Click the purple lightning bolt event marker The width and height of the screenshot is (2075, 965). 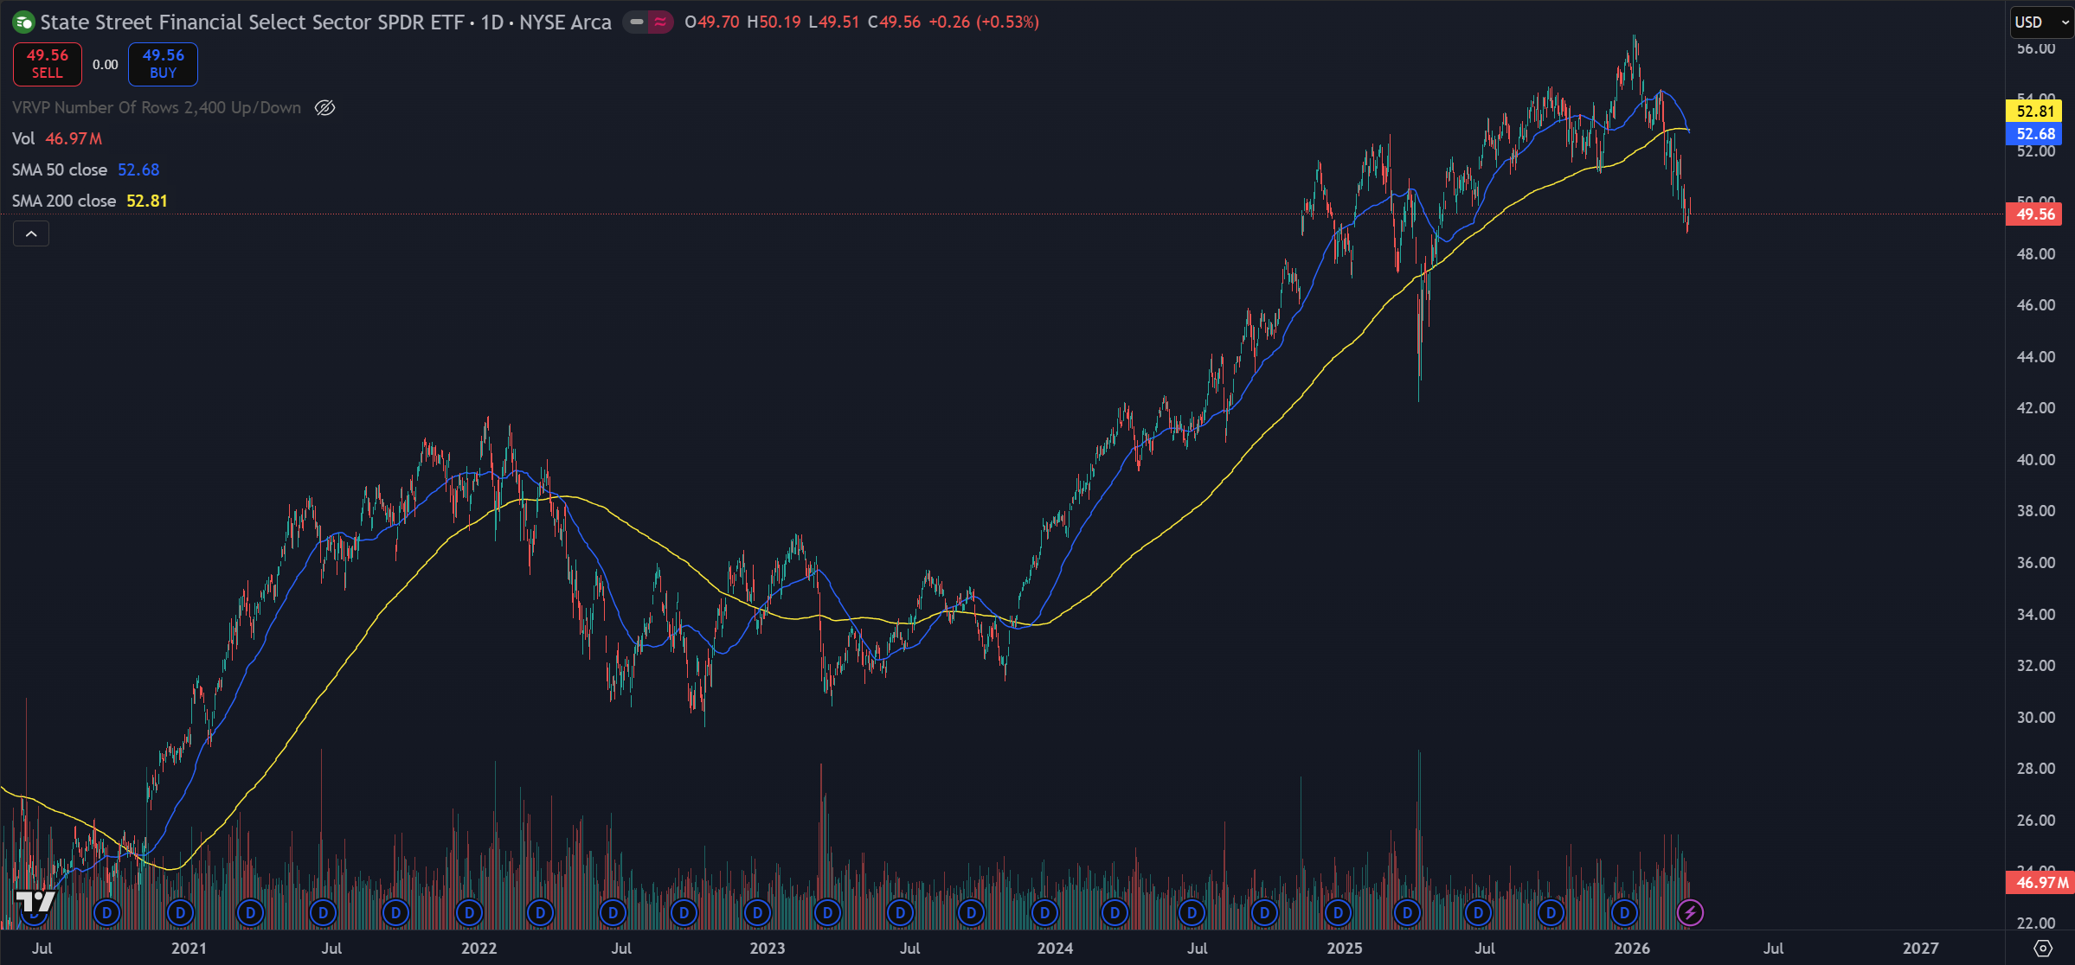tap(1689, 912)
